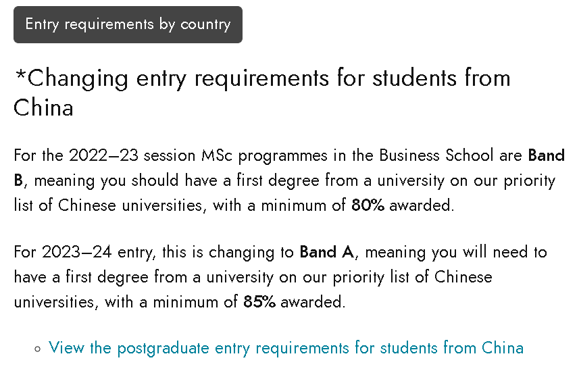
Task: Click the word MSc in first paragraph
Action: click(217, 155)
